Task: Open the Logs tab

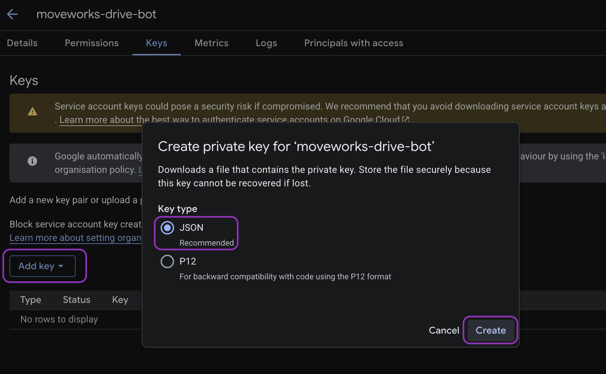Action: tap(267, 43)
